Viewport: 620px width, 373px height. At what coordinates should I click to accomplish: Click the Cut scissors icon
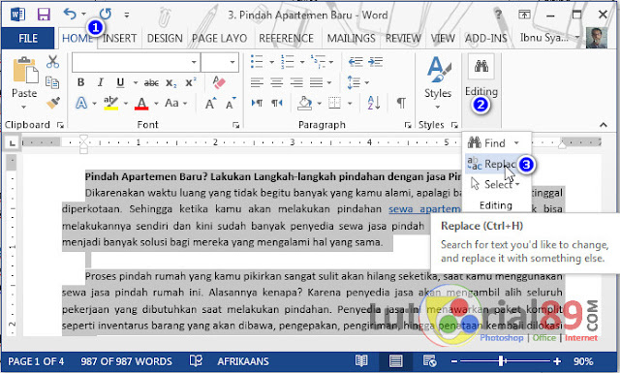pos(52,62)
